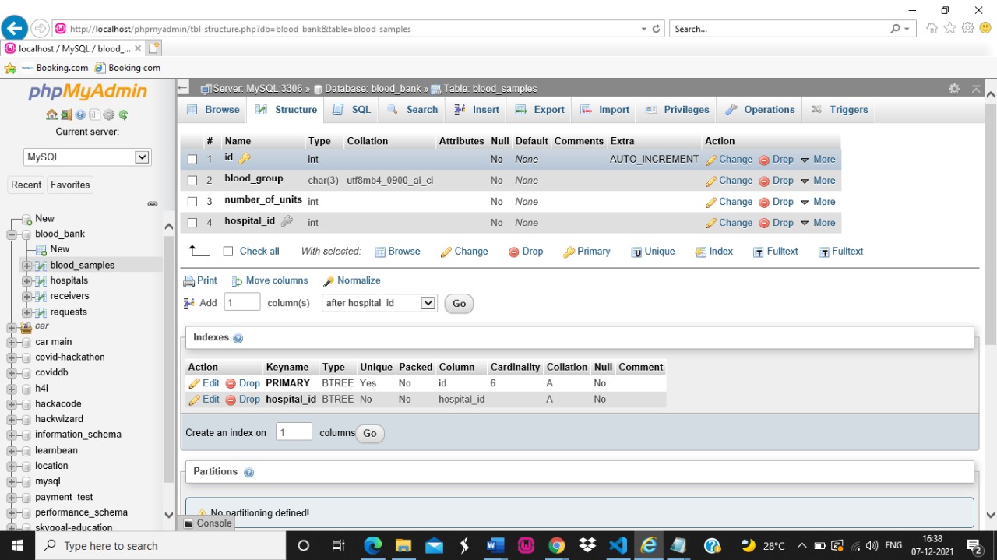This screenshot has height=560, width=997.
Task: Enable the Check all checkbox
Action: [228, 252]
